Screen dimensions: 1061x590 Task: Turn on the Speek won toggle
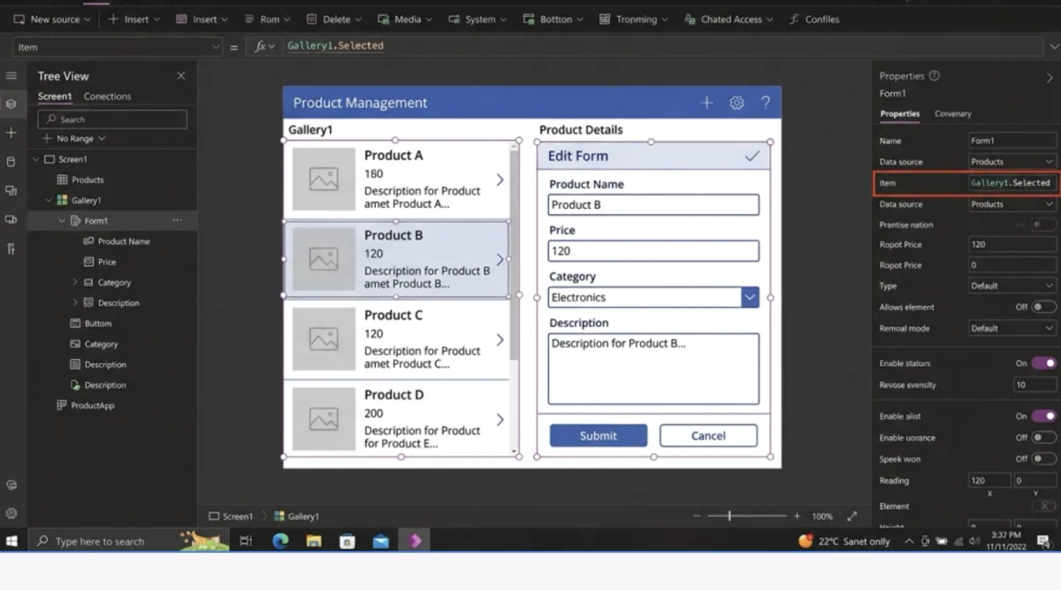pyautogui.click(x=1043, y=458)
